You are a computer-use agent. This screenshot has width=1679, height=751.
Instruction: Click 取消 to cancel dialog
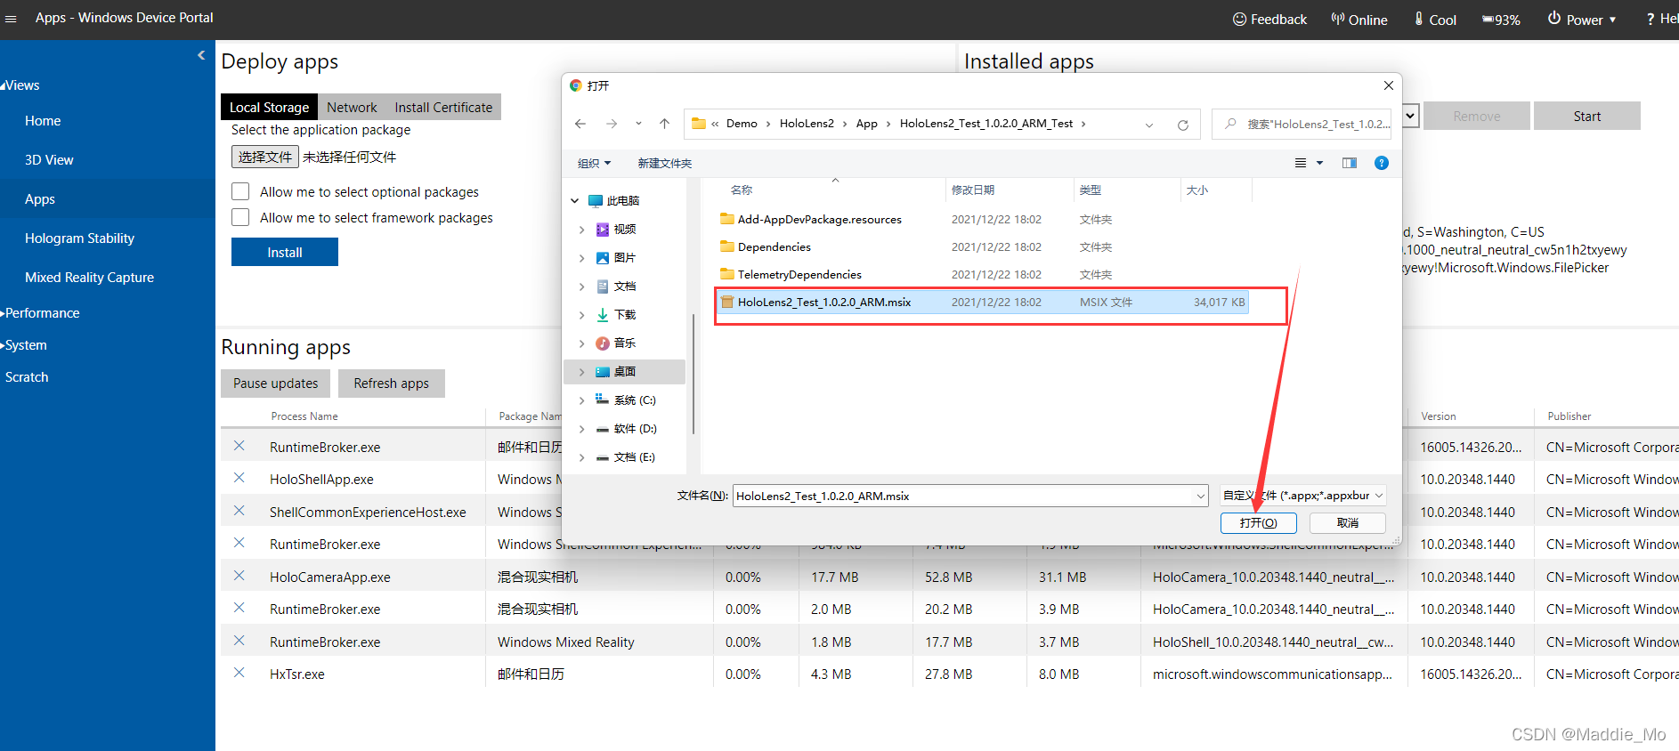click(x=1348, y=522)
